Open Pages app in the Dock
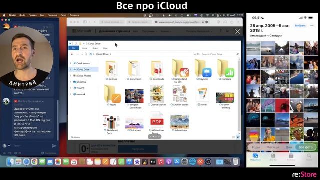The height and width of the screenshot is (180, 320). point(105,162)
